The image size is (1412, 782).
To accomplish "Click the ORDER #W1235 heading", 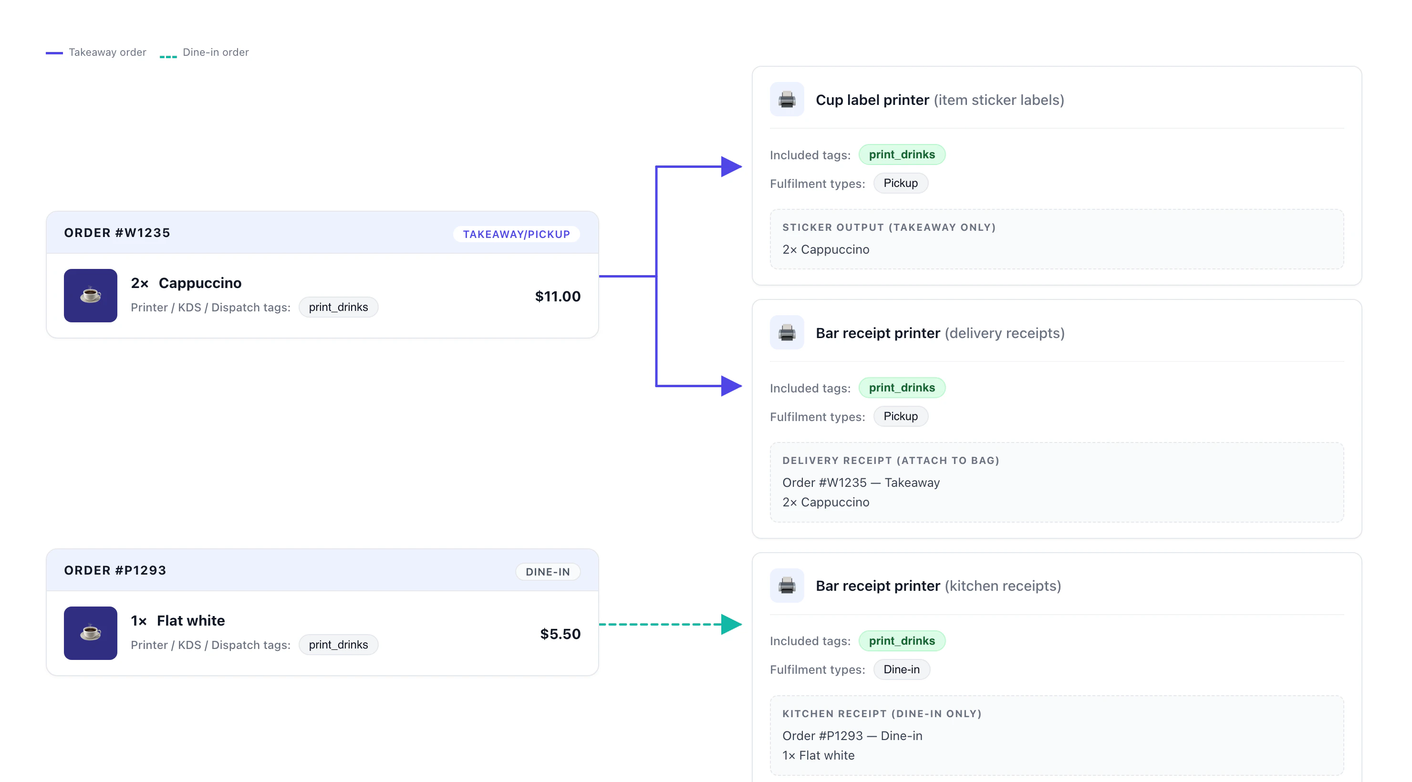I will (x=117, y=232).
